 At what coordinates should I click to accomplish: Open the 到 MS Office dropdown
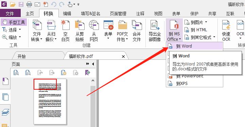tap(174, 30)
